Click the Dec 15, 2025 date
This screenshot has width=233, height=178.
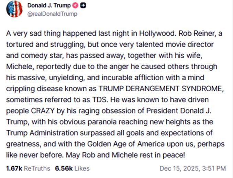(179, 168)
